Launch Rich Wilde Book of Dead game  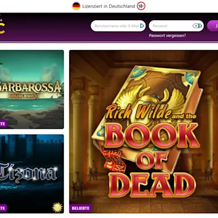pyautogui.click(x=143, y=131)
